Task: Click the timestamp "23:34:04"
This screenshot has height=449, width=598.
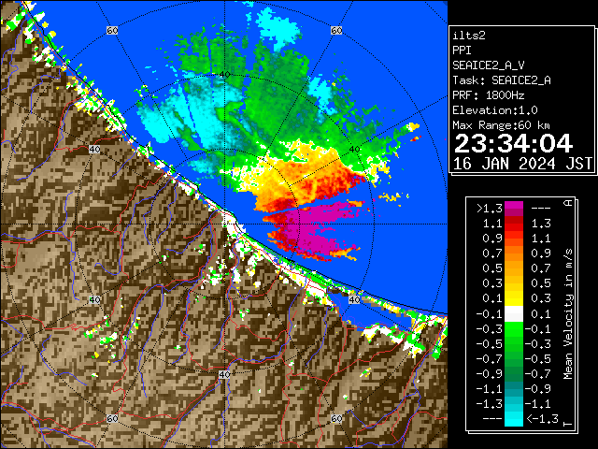Action: coord(513,143)
